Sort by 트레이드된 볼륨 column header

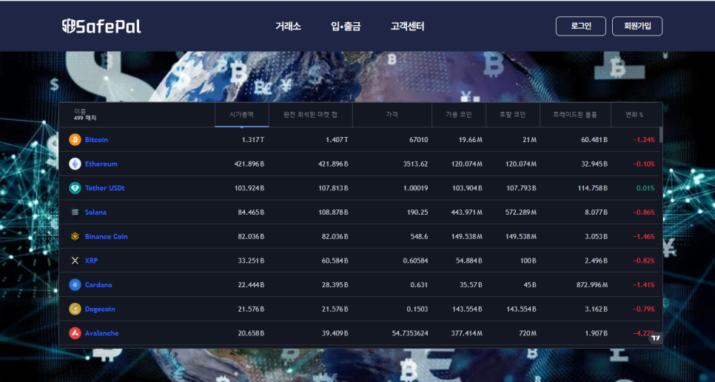point(575,115)
